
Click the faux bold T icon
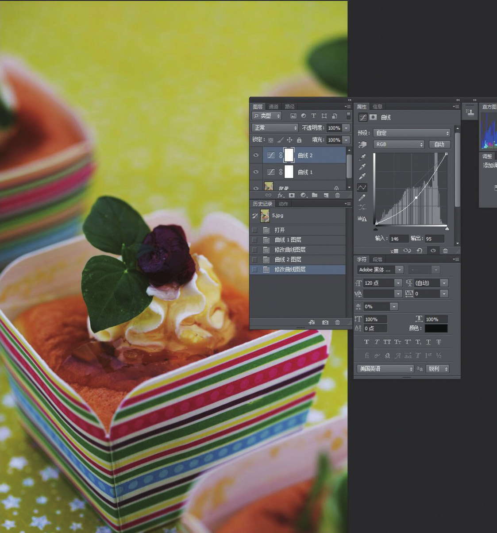(366, 342)
